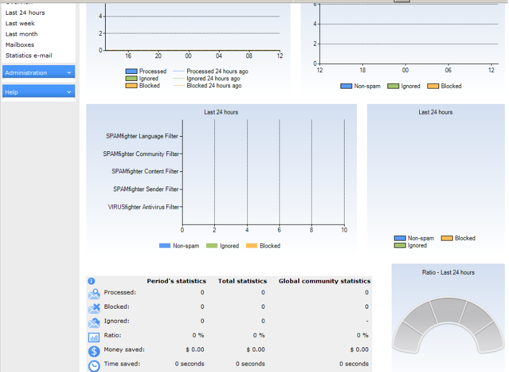509x372 pixels.
Task: Select Statistics e-mail in the sidebar
Action: pos(29,55)
